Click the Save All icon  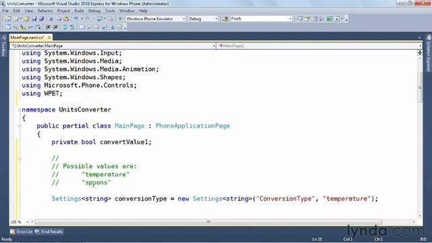[x=42, y=19]
